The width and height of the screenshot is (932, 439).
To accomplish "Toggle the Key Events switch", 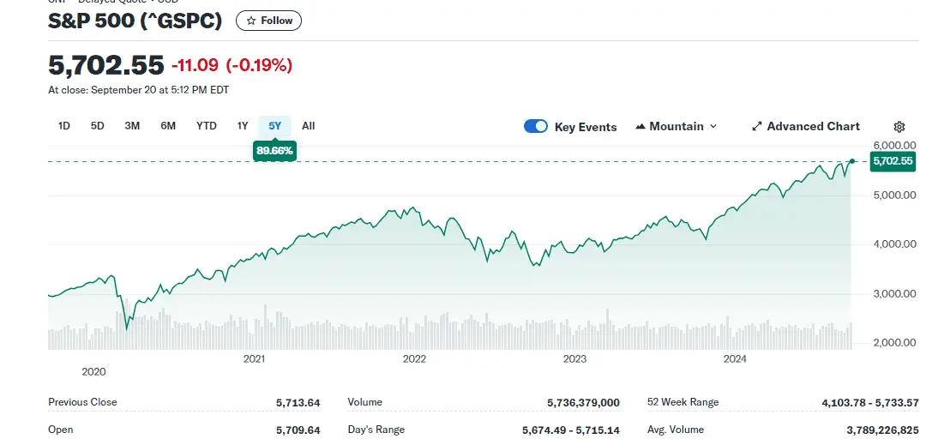I will click(536, 126).
